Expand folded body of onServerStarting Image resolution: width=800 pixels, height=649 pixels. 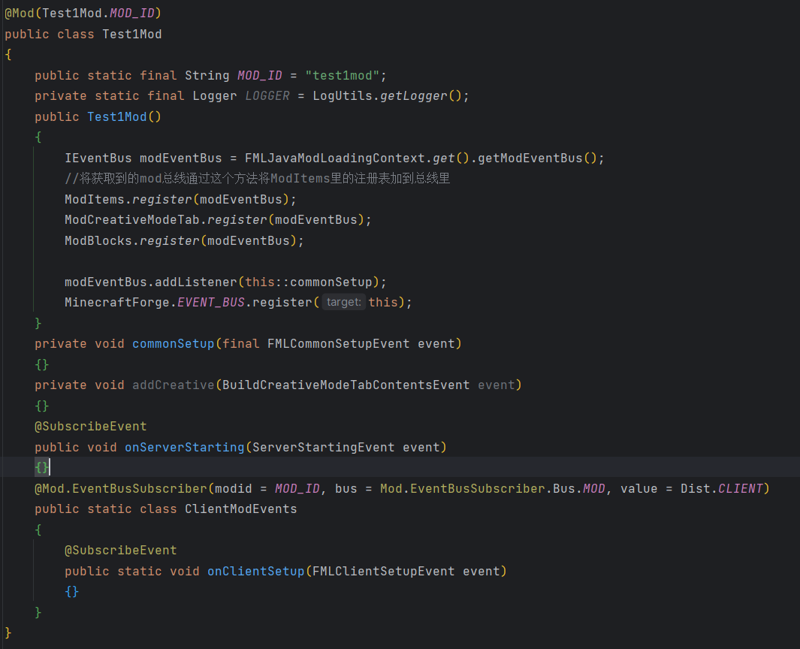42,467
